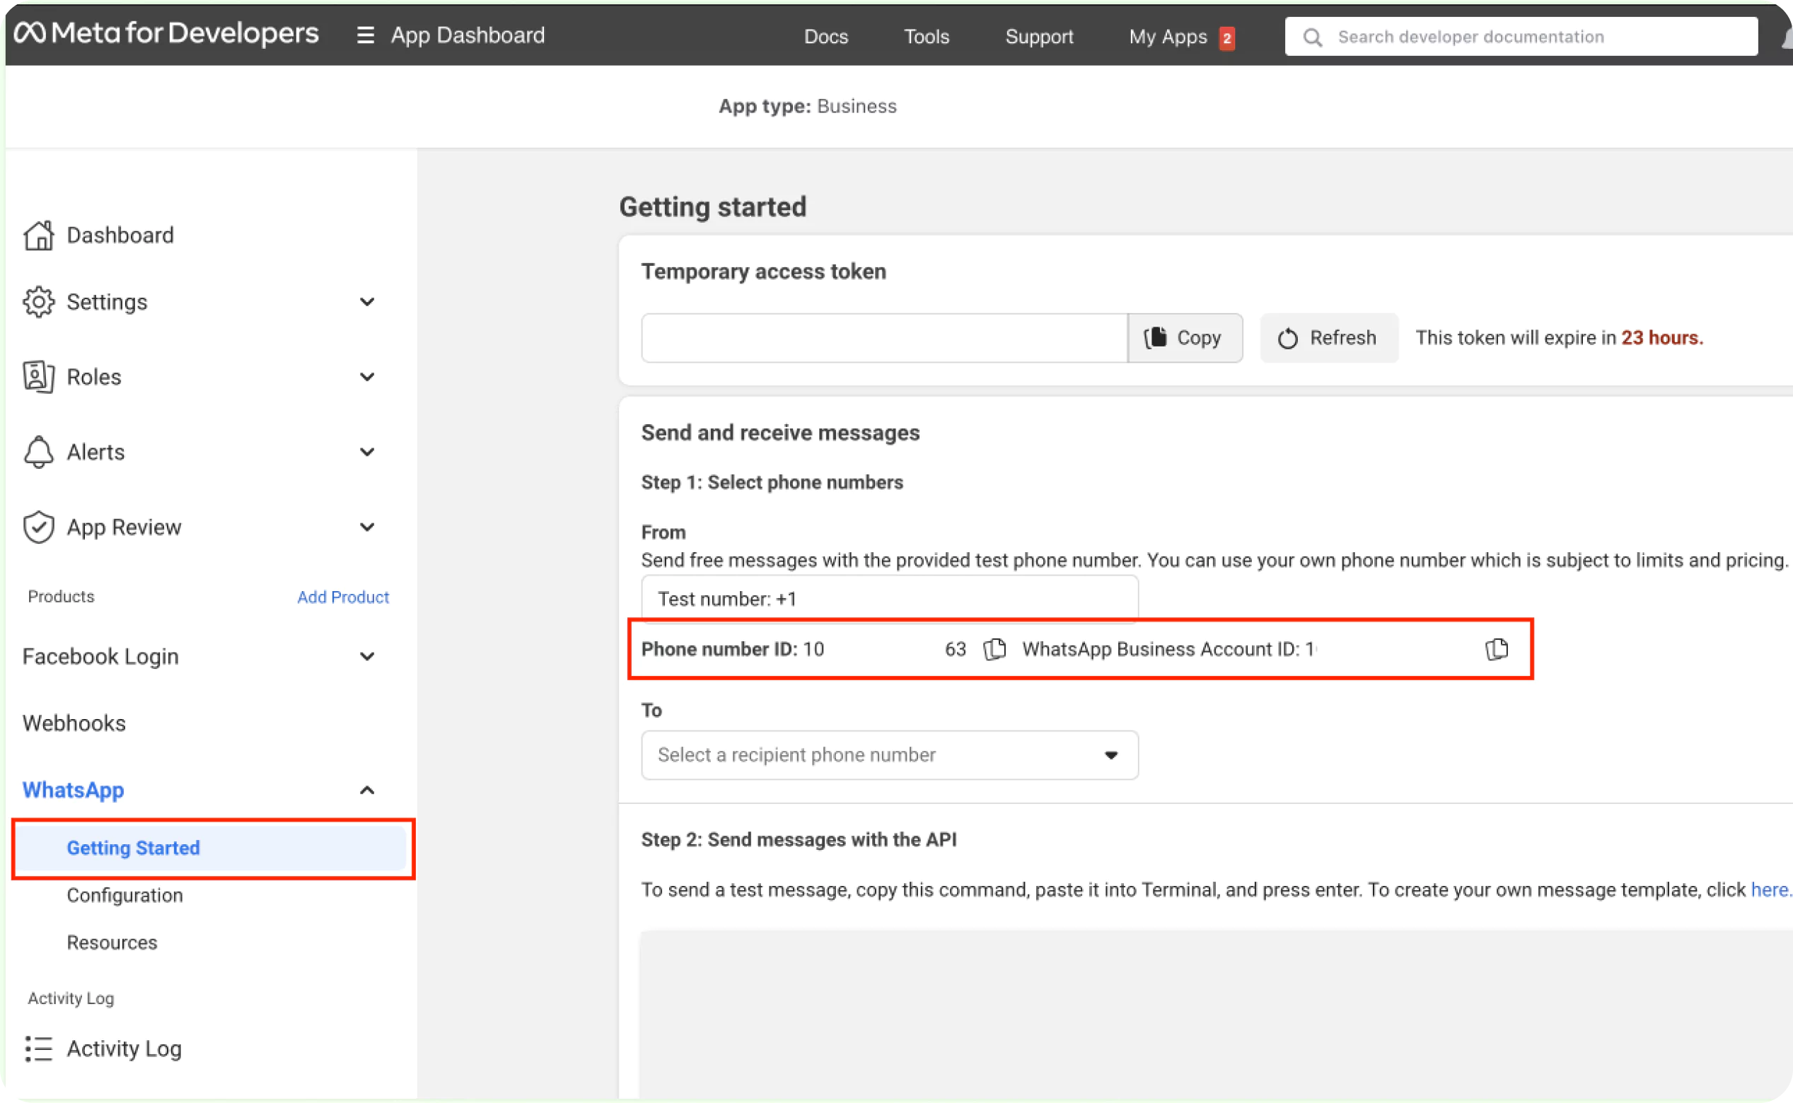This screenshot has width=1793, height=1103.
Task: Click the Copy token button
Action: (1185, 338)
